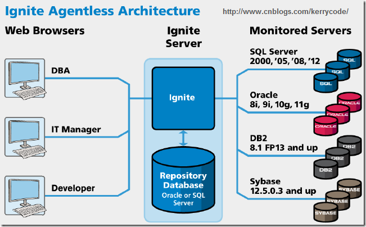Click the 'Sybase' heading label
Screen dimensions: 366x227
coord(265,181)
